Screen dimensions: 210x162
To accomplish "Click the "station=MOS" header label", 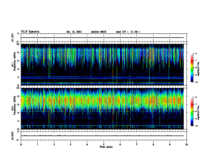I will [x=99, y=32].
